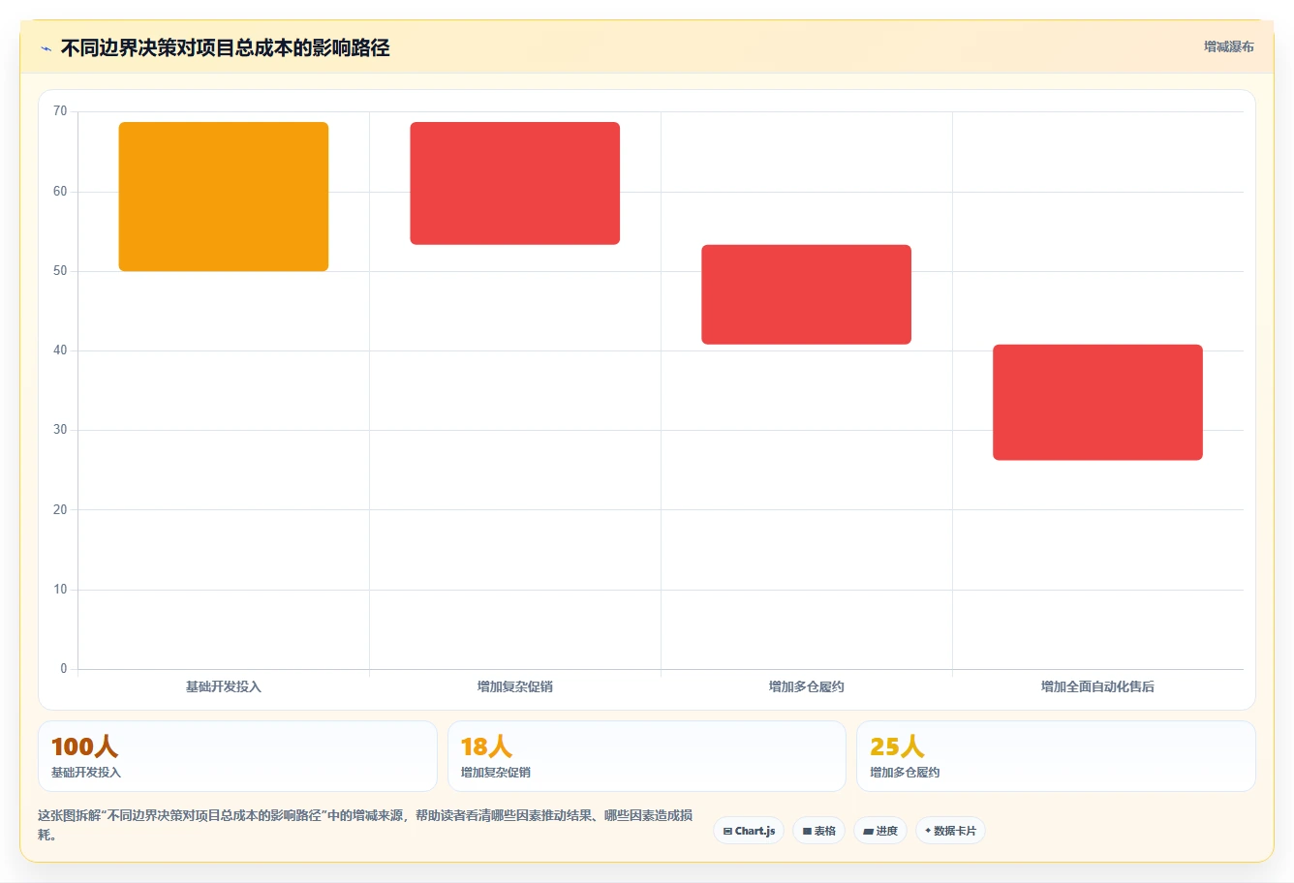Click the 表格 tag chip
The width and height of the screenshot is (1294, 883).
click(818, 831)
